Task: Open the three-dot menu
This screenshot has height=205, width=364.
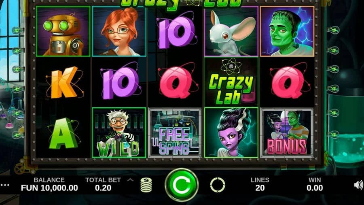Action: click(x=5, y=185)
